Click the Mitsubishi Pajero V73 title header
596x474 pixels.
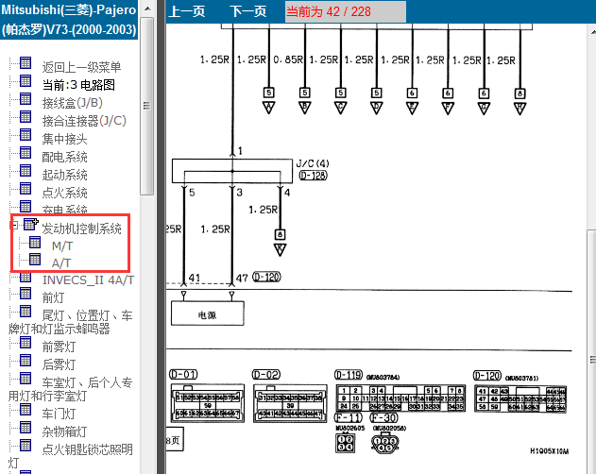point(69,20)
